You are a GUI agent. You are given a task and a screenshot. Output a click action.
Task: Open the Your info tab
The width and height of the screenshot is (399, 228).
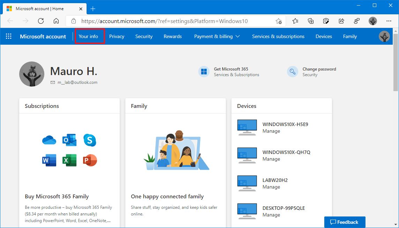coord(88,36)
